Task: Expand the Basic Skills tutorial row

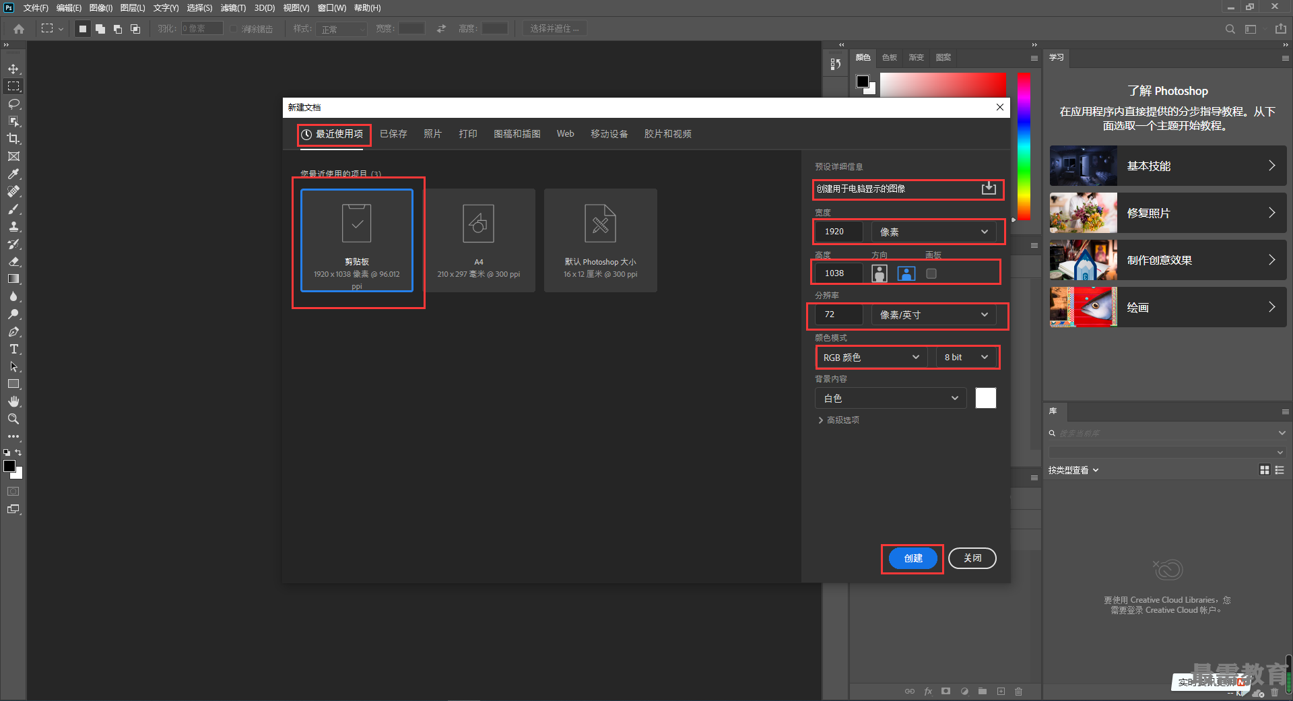Action: pos(1168,166)
